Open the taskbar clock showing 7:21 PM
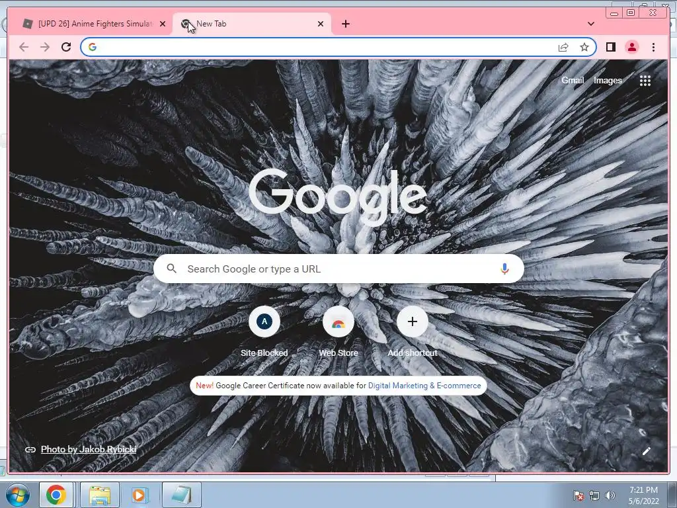677x508 pixels. (643, 495)
